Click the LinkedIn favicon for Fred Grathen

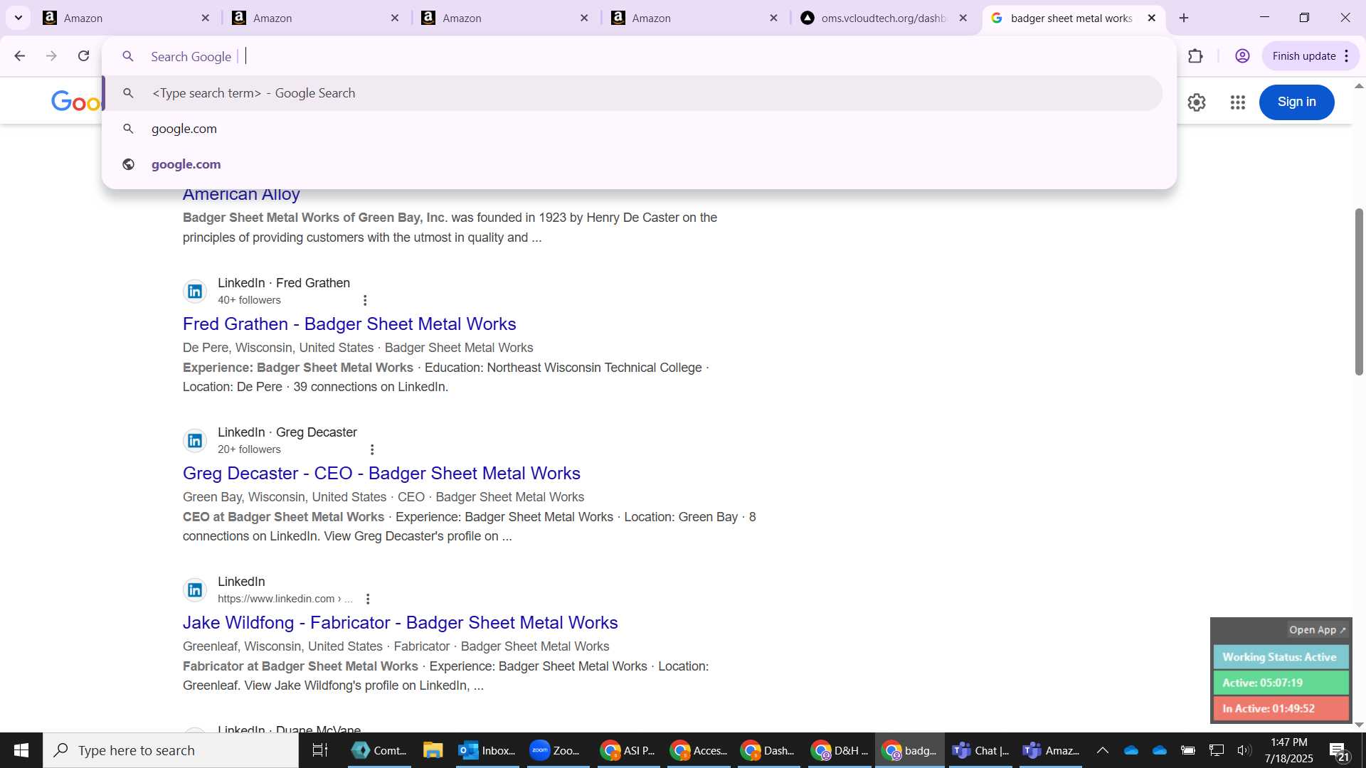click(x=195, y=292)
